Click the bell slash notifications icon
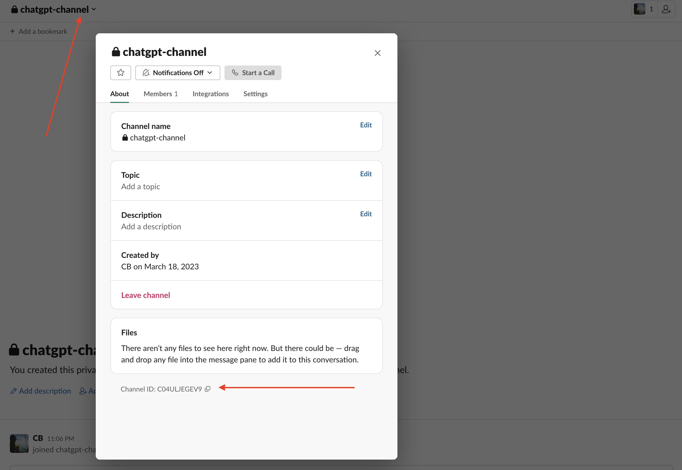 [x=146, y=73]
